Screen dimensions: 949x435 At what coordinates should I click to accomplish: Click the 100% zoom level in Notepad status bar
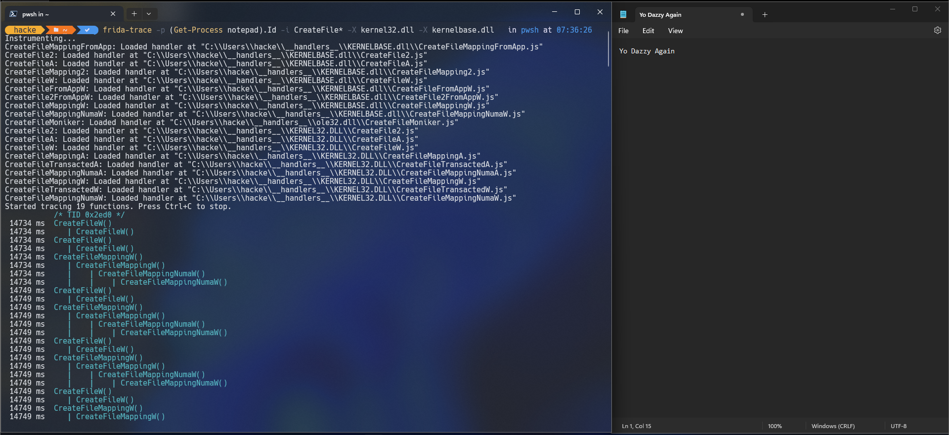pos(775,426)
